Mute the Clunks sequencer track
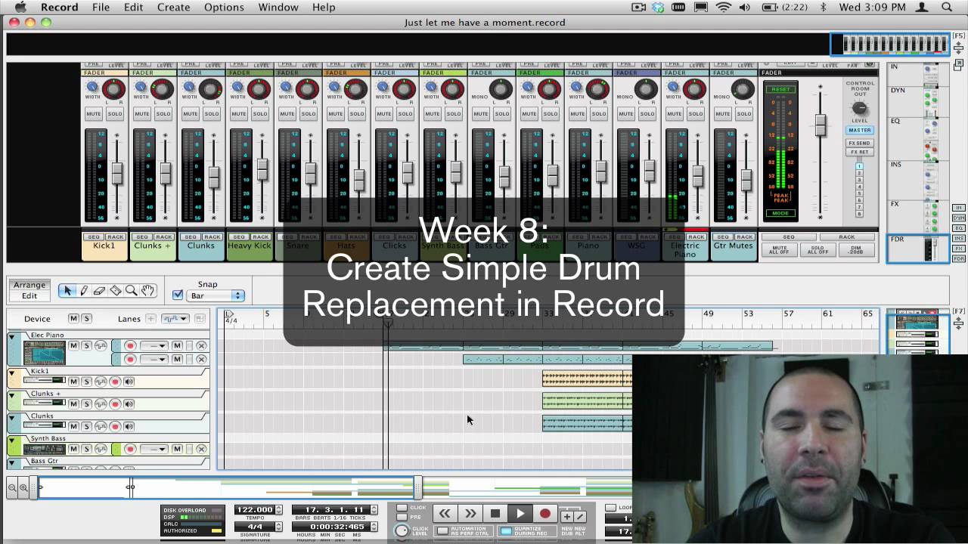Image resolution: width=968 pixels, height=544 pixels. coord(73,426)
